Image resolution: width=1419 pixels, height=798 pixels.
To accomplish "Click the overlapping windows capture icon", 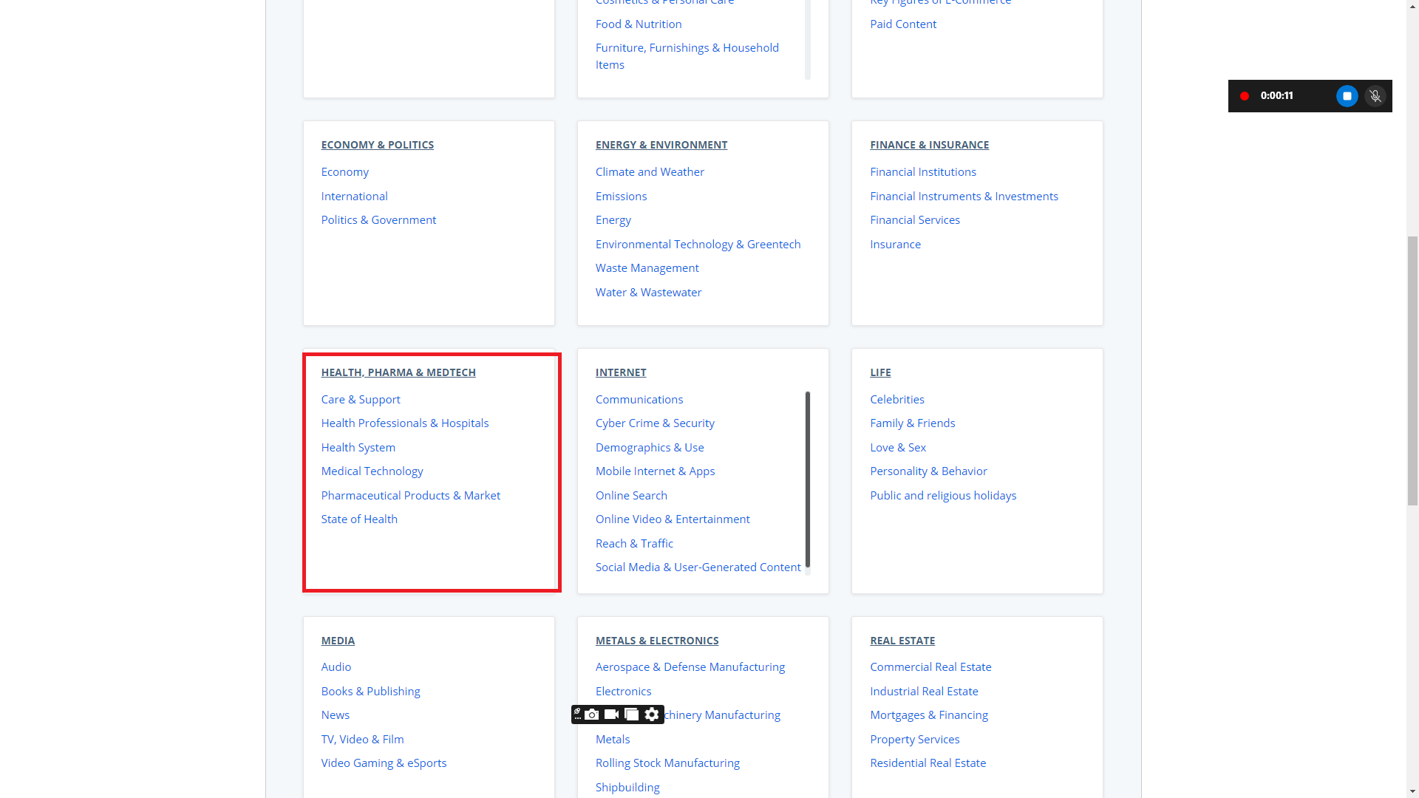I will (631, 715).
